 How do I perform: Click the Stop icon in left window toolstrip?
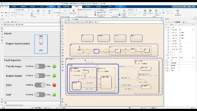50,11
